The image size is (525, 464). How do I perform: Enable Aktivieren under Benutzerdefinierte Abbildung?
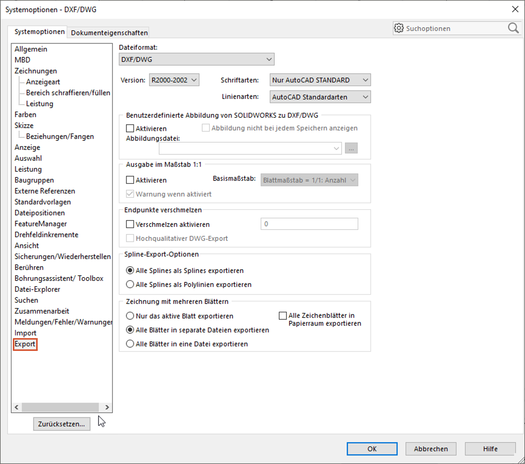(x=130, y=128)
